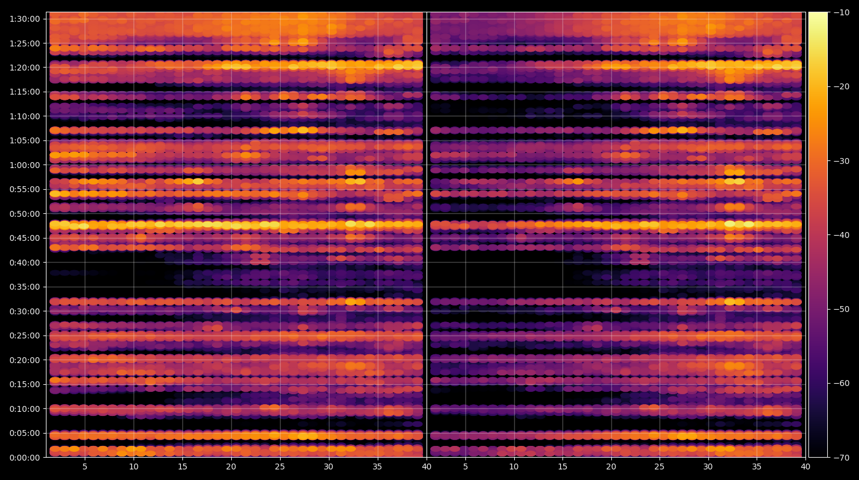Select x-axis label 10 under left heatmap
Image resolution: width=859 pixels, height=480 pixels.
(x=134, y=467)
